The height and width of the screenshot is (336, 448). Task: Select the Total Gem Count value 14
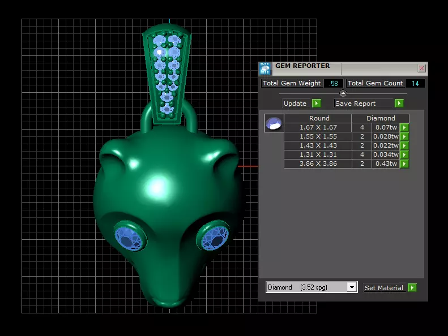415,83
